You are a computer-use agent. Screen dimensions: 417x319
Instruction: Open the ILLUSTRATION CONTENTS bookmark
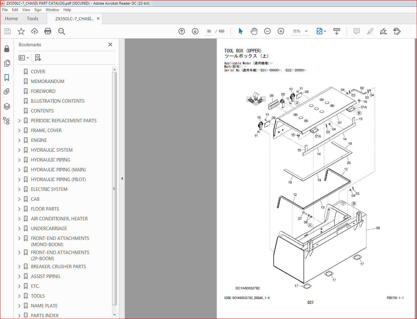[58, 101]
